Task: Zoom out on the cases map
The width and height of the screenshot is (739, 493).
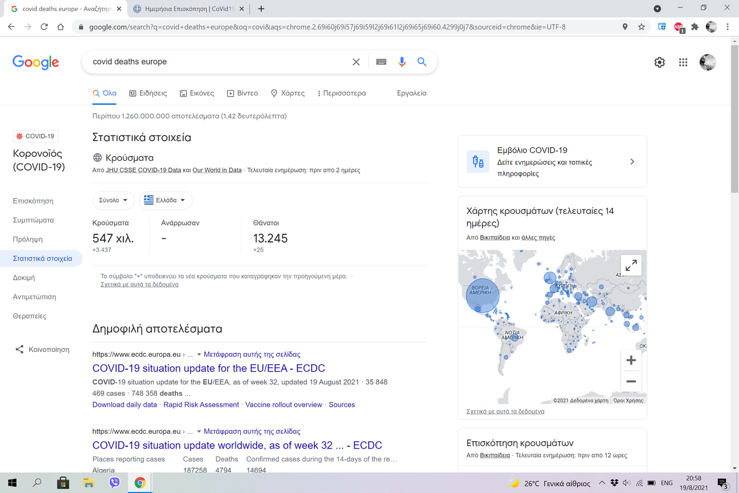Action: 631,381
